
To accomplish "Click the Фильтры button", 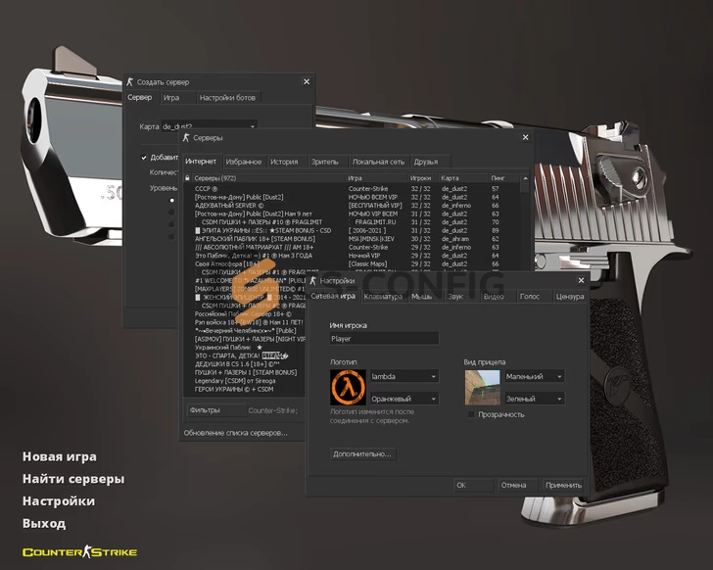I will pos(216,410).
